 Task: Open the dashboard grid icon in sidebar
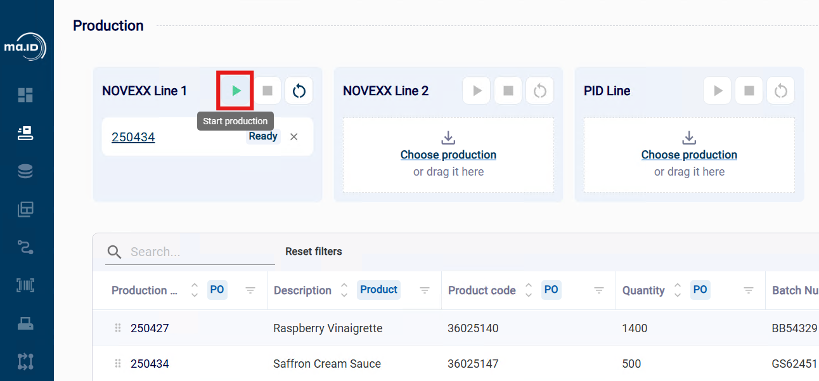25,95
